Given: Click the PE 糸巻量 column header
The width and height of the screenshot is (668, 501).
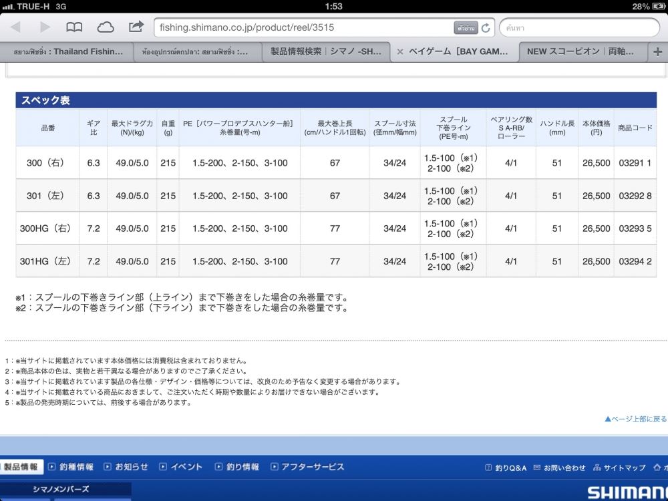Looking at the screenshot, I should pos(240,128).
